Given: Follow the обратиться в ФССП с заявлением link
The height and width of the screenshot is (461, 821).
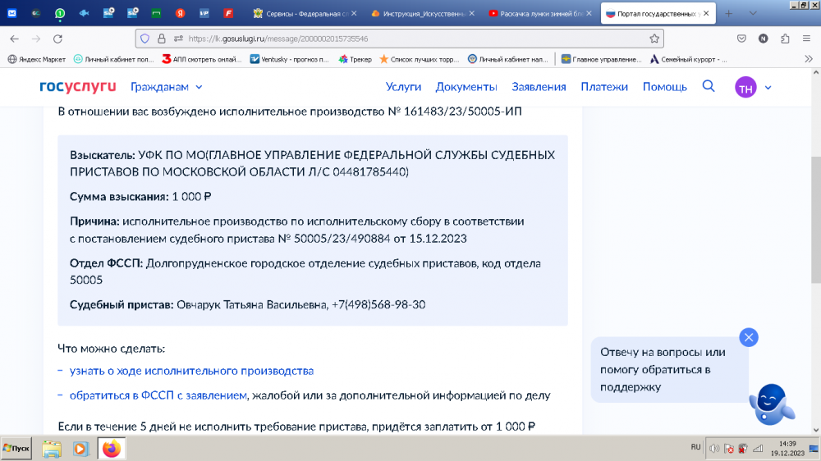Looking at the screenshot, I should click(x=158, y=395).
